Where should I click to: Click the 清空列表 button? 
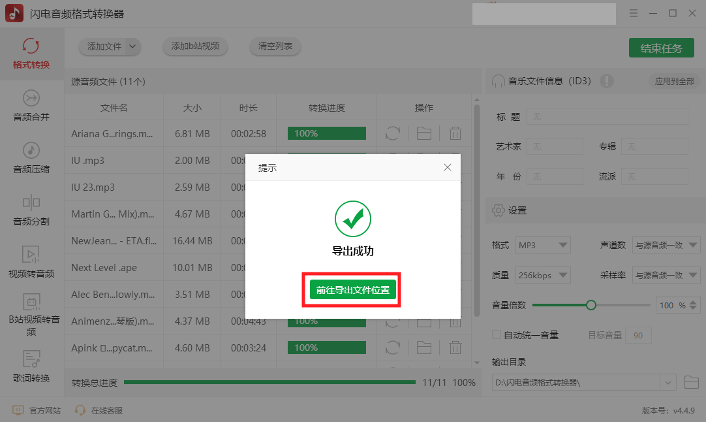click(275, 46)
